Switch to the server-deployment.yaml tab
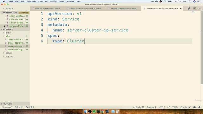This screenshot has width=203, height=114. click(x=124, y=9)
